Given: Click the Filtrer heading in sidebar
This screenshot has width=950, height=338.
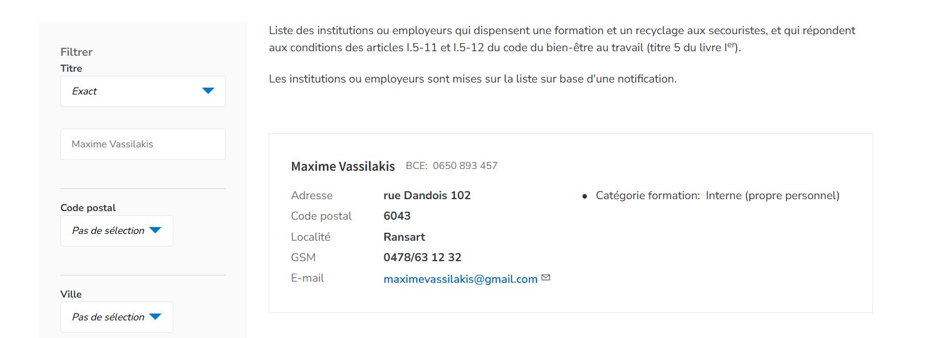Looking at the screenshot, I should (76, 52).
